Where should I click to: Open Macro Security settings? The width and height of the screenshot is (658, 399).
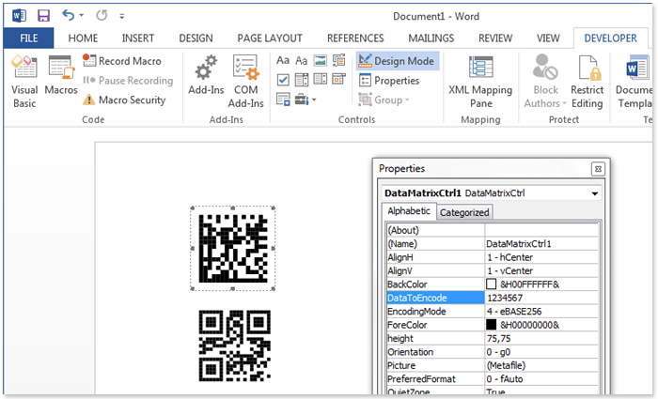(124, 100)
